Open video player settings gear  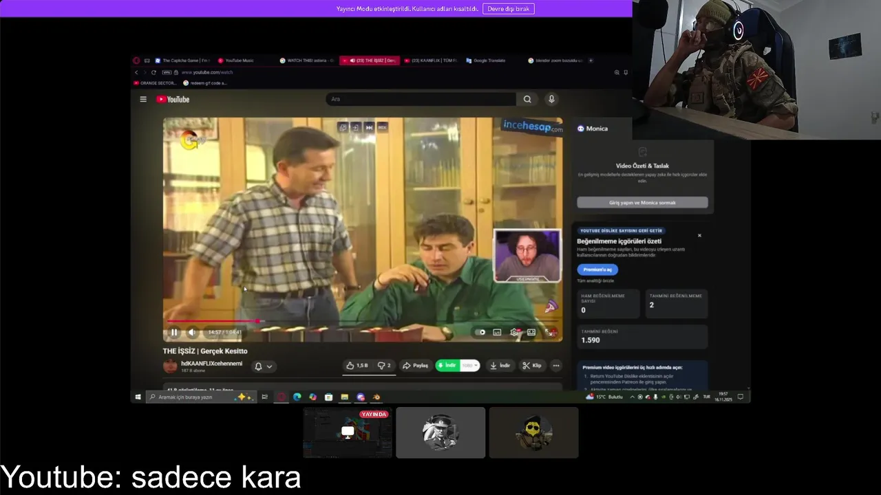point(514,332)
